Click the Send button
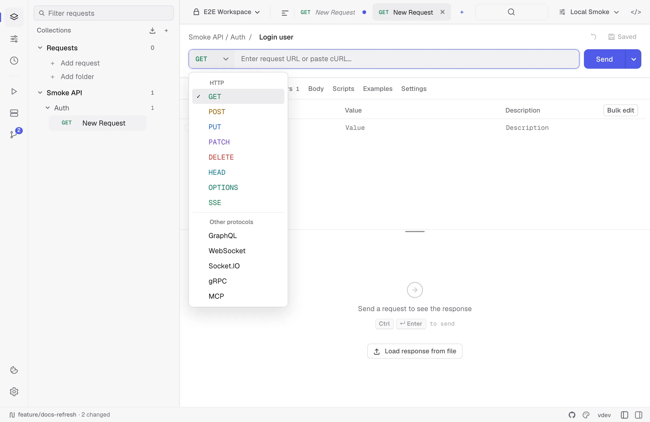The width and height of the screenshot is (650, 422). 604,59
